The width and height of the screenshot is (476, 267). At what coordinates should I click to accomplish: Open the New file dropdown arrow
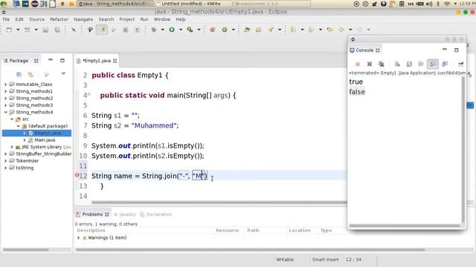[x=18, y=30]
